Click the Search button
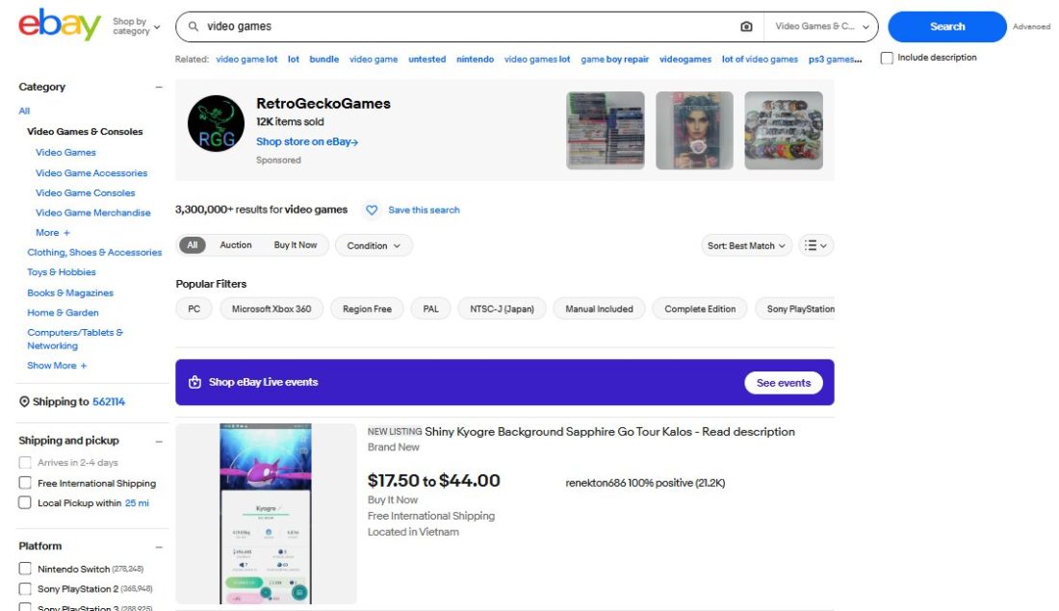1059x611 pixels. (944, 26)
